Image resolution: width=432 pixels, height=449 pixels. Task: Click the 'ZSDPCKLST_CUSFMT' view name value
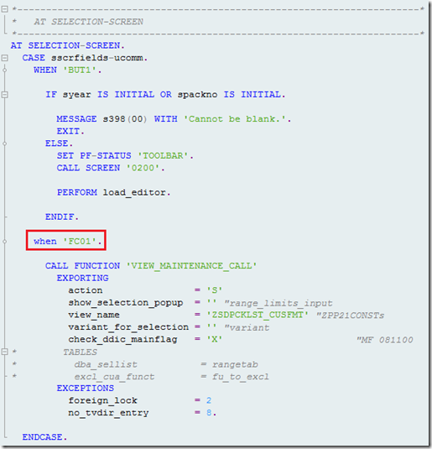(258, 315)
